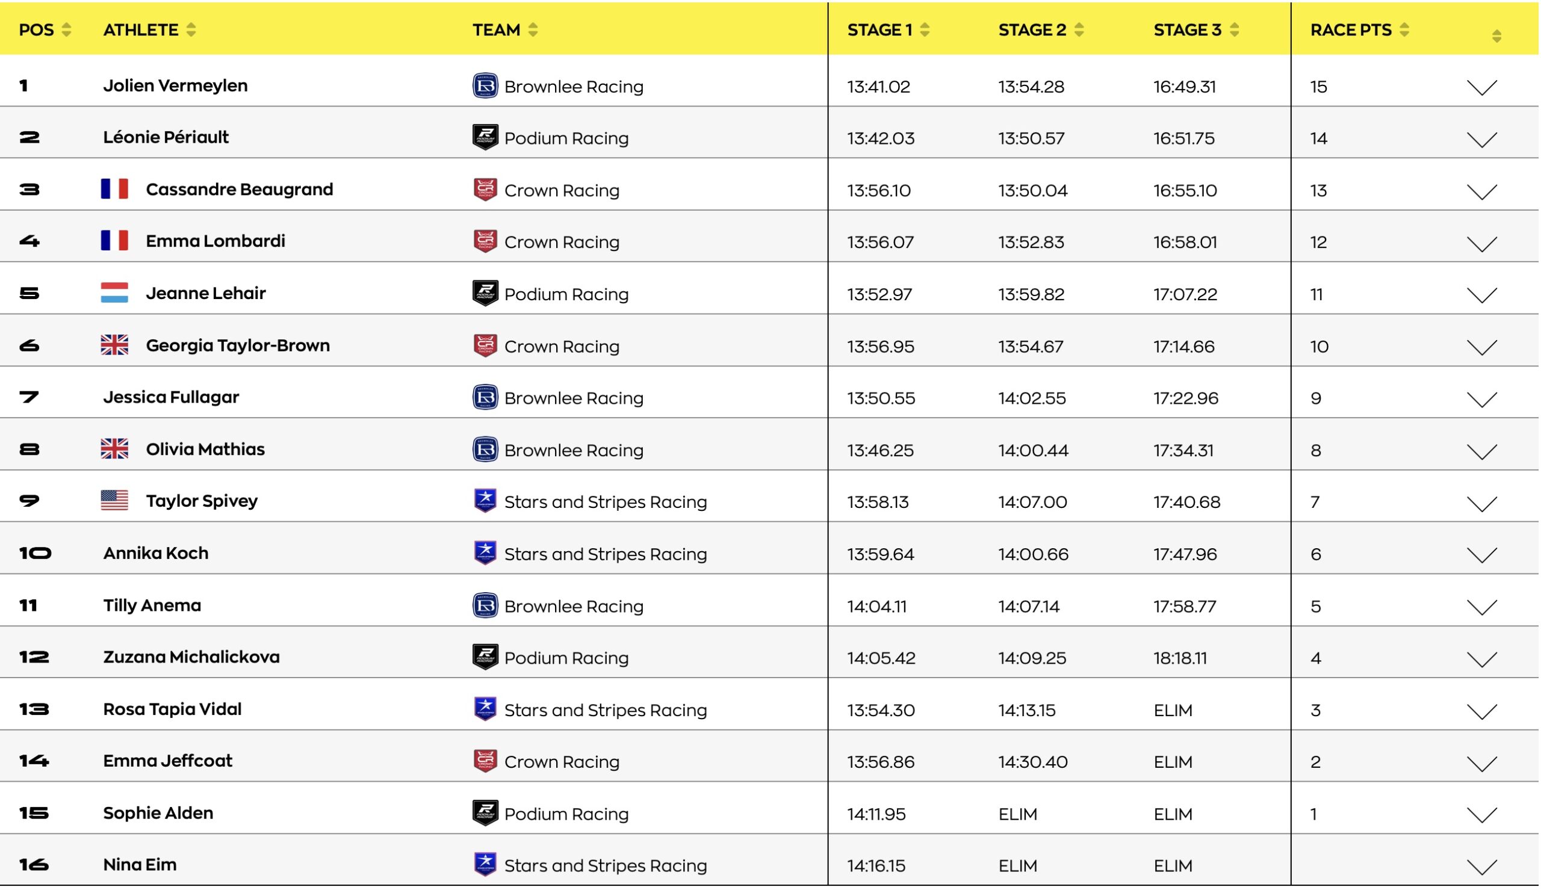
Task: Click Luxembourg flag beside Jeanne Lehair
Action: click(x=114, y=293)
